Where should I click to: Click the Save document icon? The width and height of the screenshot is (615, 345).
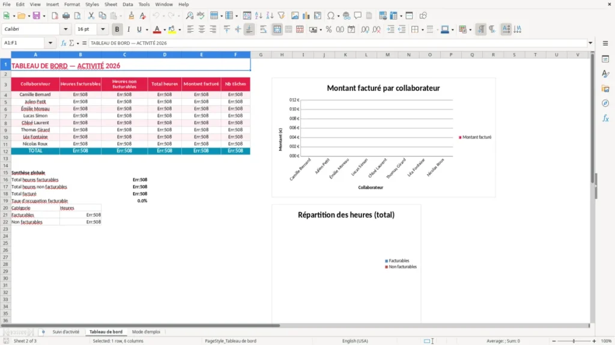tap(37, 16)
